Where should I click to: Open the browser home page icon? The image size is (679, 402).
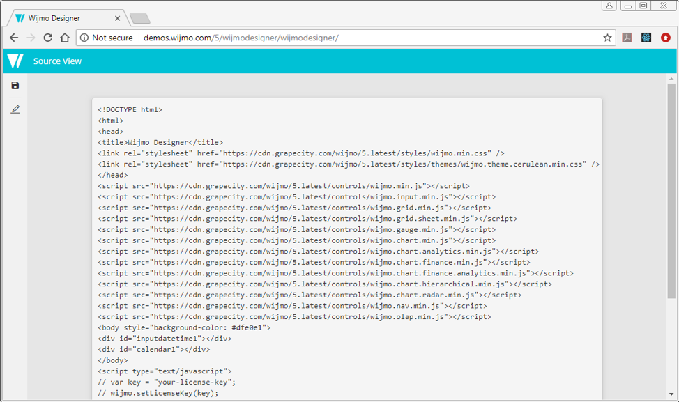point(65,38)
